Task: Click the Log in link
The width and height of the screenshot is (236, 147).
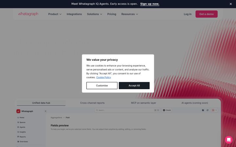Action: click(x=187, y=14)
